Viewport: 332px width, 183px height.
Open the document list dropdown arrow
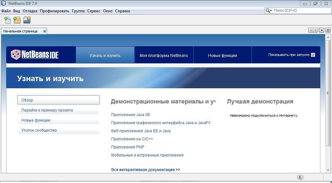tap(322, 30)
